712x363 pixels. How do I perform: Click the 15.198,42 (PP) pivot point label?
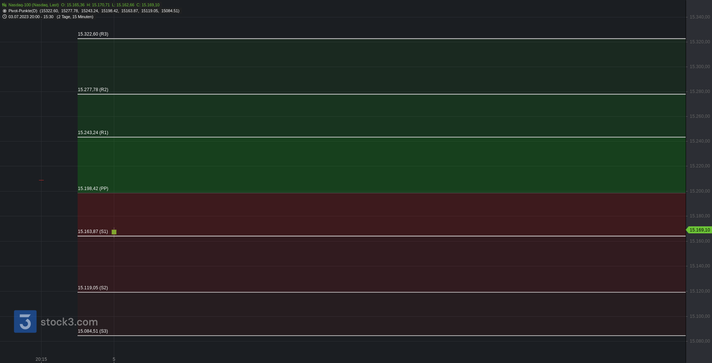click(x=93, y=189)
